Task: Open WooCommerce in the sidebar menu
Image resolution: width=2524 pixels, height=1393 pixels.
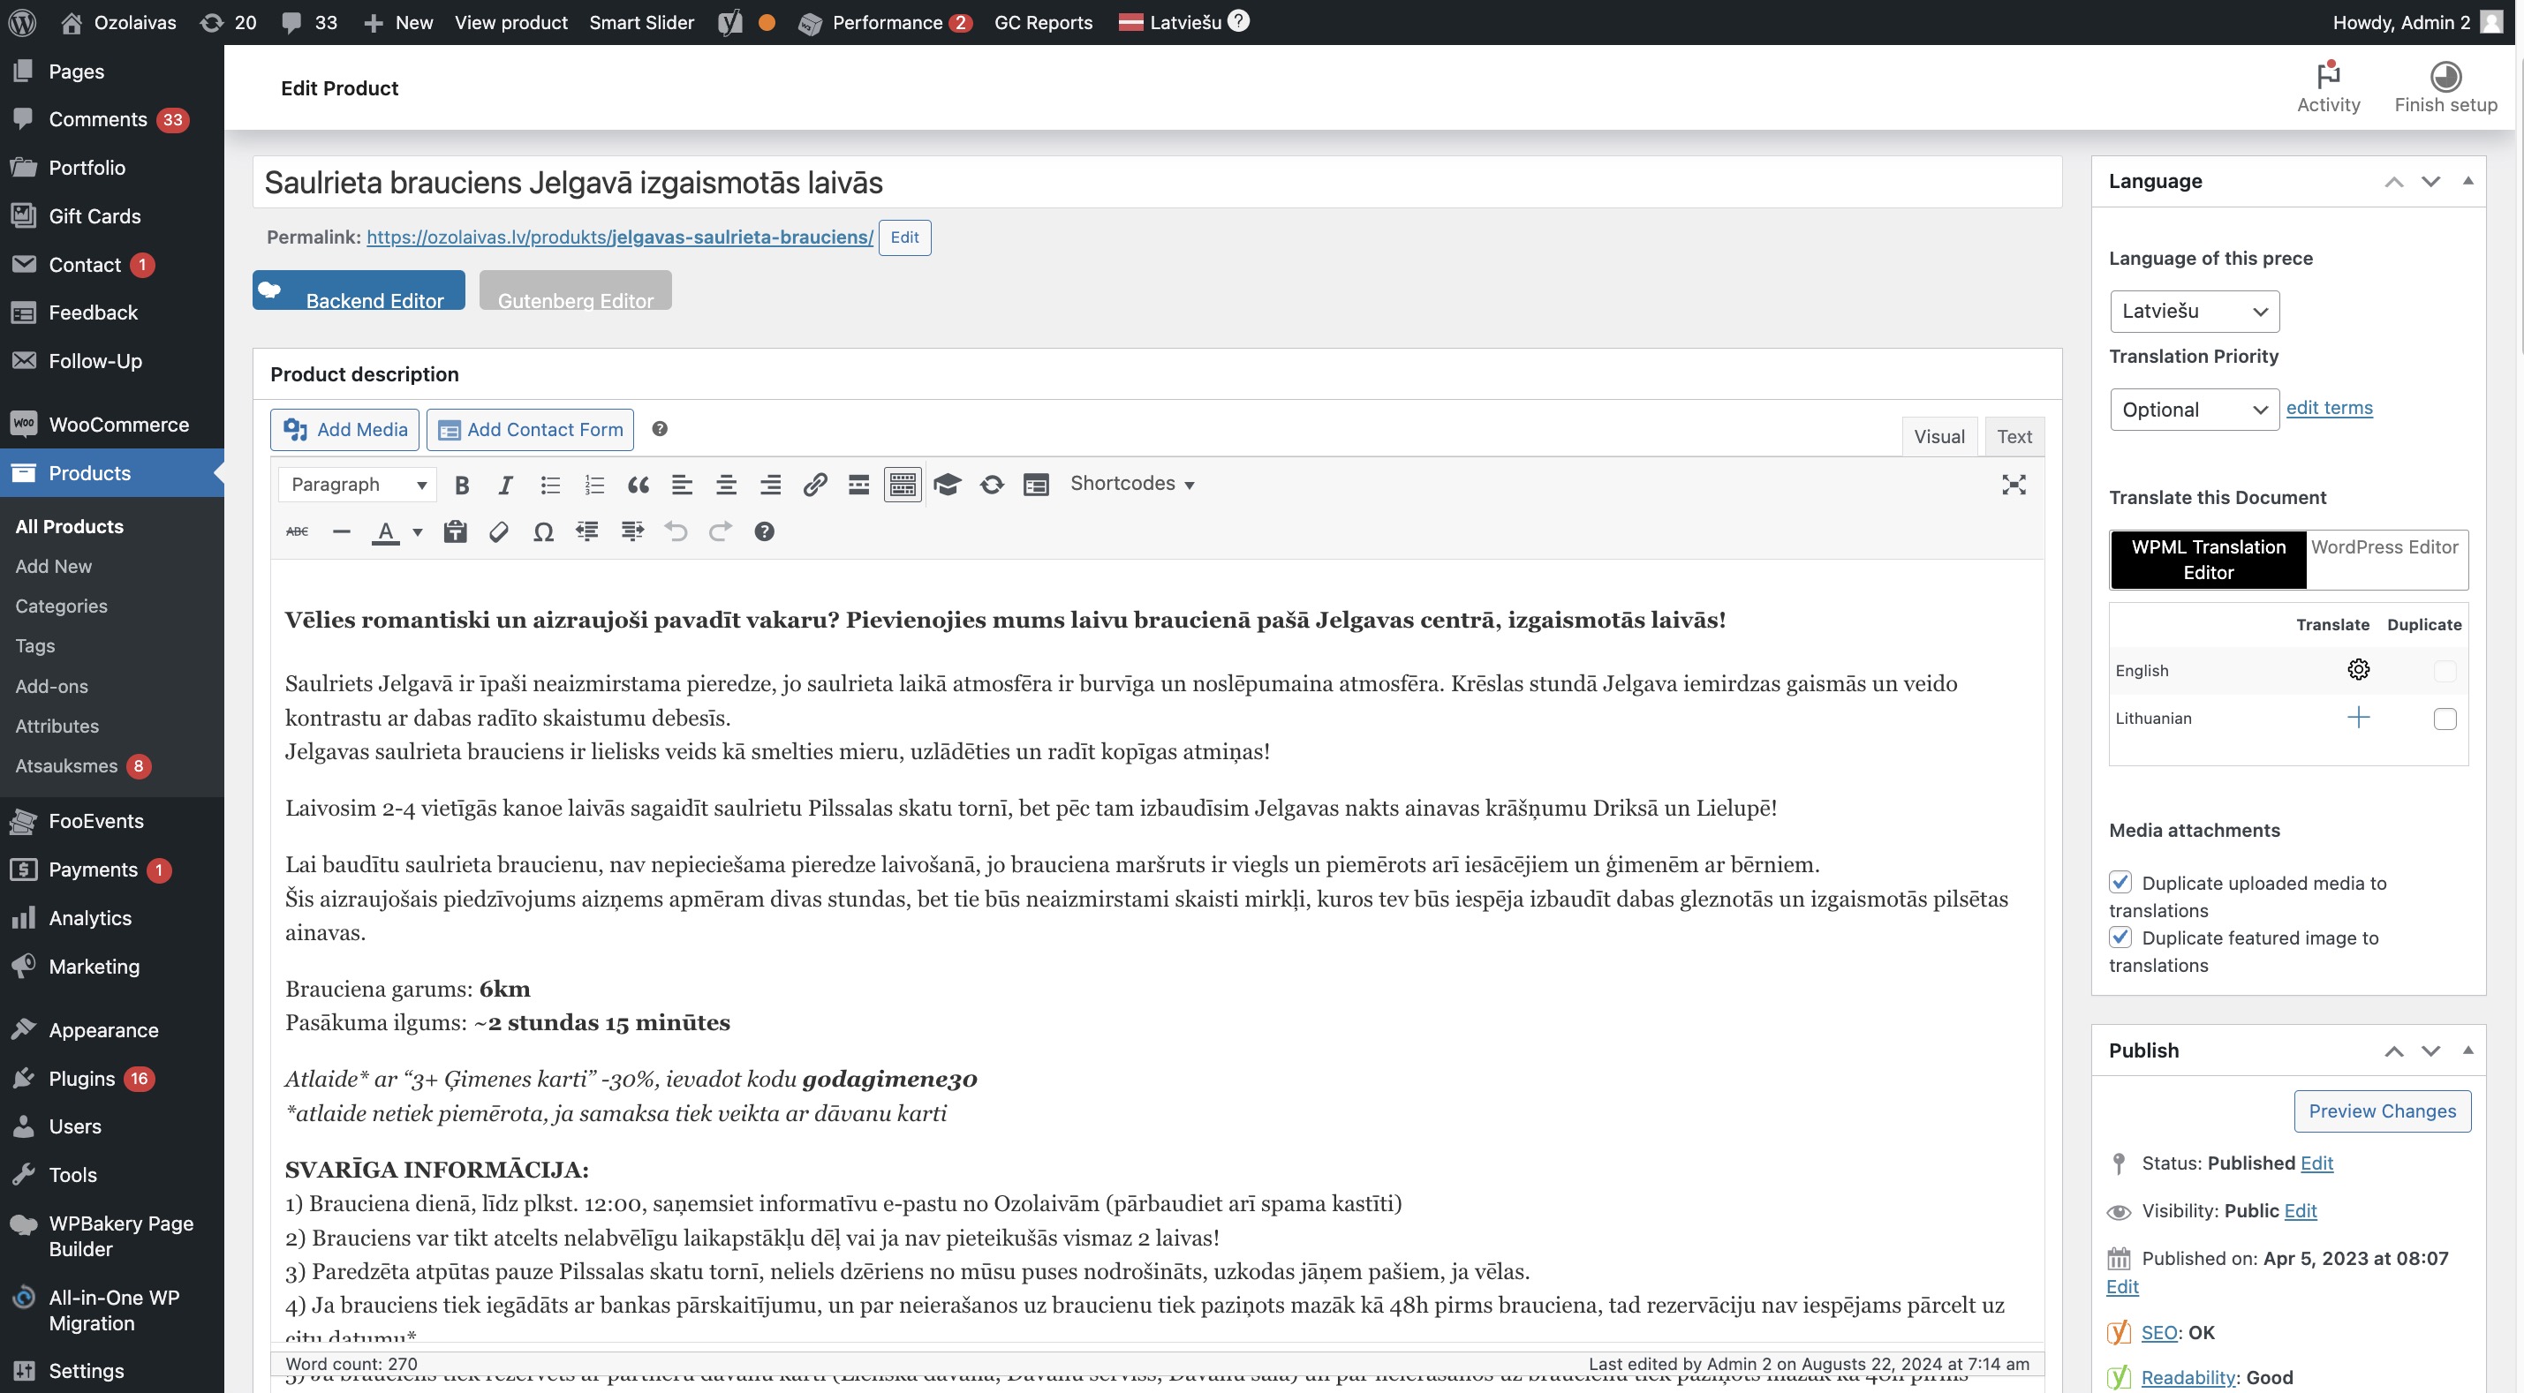Action: click(118, 425)
